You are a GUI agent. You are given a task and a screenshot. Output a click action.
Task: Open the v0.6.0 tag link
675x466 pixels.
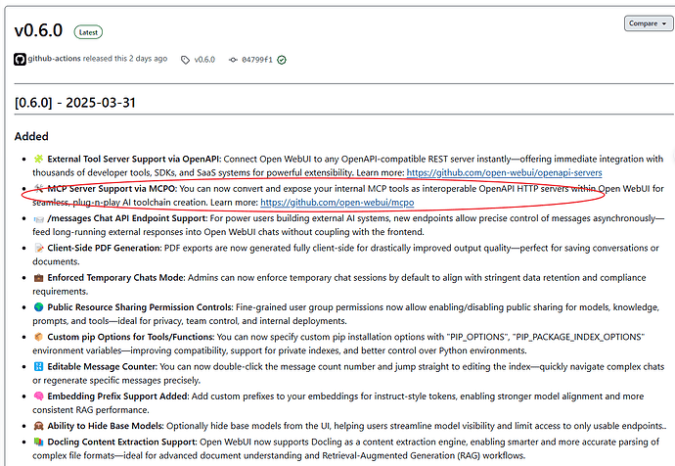coord(204,60)
